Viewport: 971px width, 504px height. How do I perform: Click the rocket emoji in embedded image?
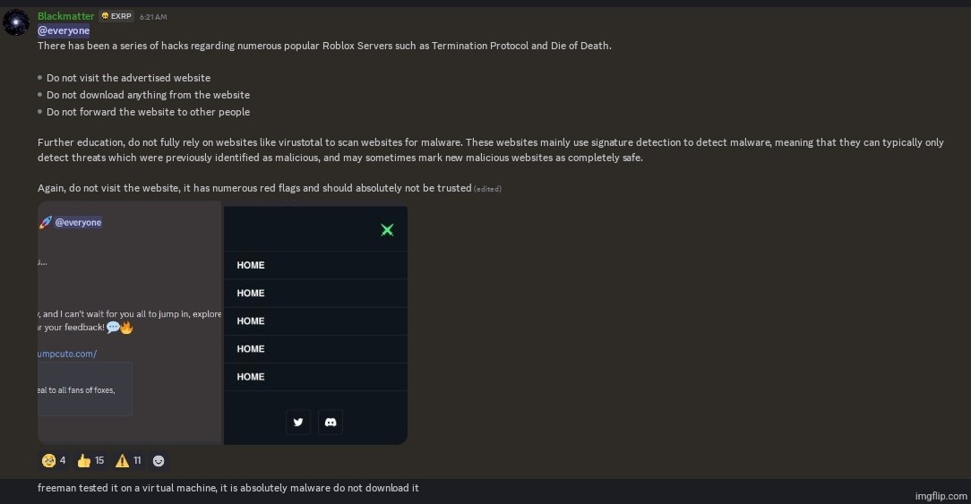tap(45, 222)
